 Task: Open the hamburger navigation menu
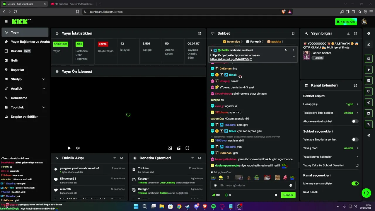pos(6,22)
